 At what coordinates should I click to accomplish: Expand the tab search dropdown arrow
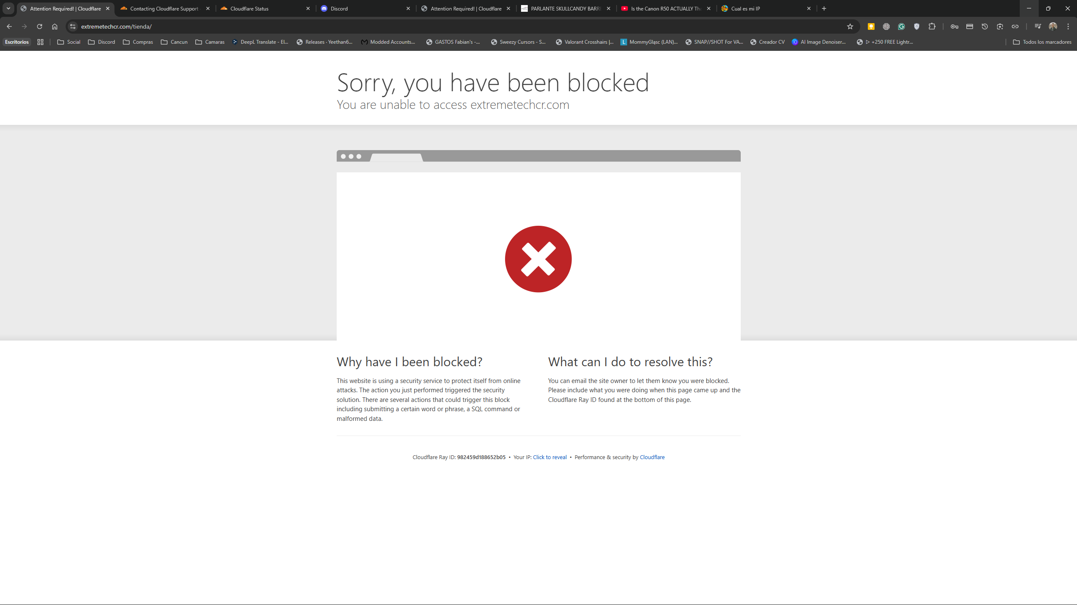click(x=8, y=8)
